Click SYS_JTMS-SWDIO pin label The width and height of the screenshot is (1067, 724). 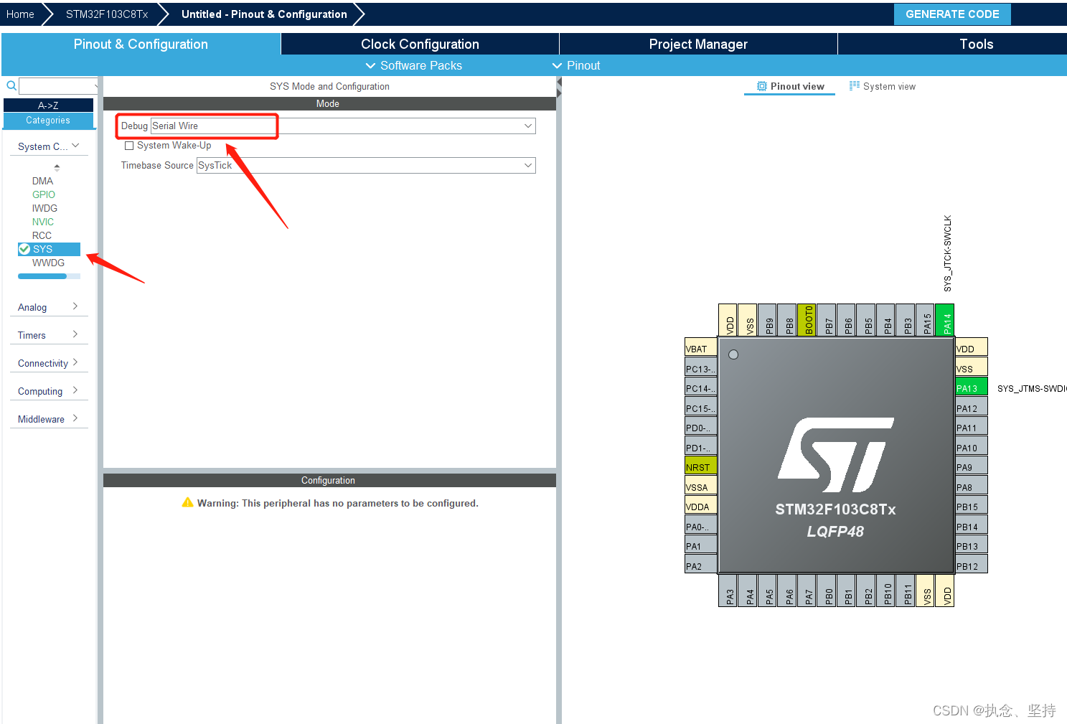click(1031, 388)
